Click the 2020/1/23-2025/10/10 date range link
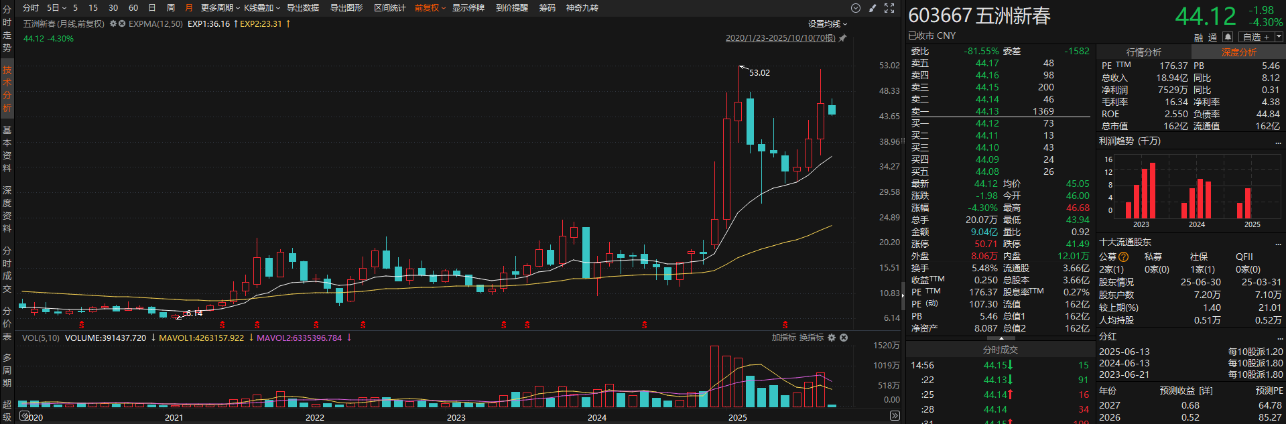This screenshot has height=424, width=1286. (x=780, y=38)
